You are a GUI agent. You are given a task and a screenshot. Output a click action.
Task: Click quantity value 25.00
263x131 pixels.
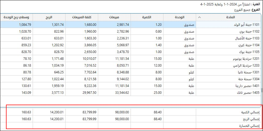[158, 92]
